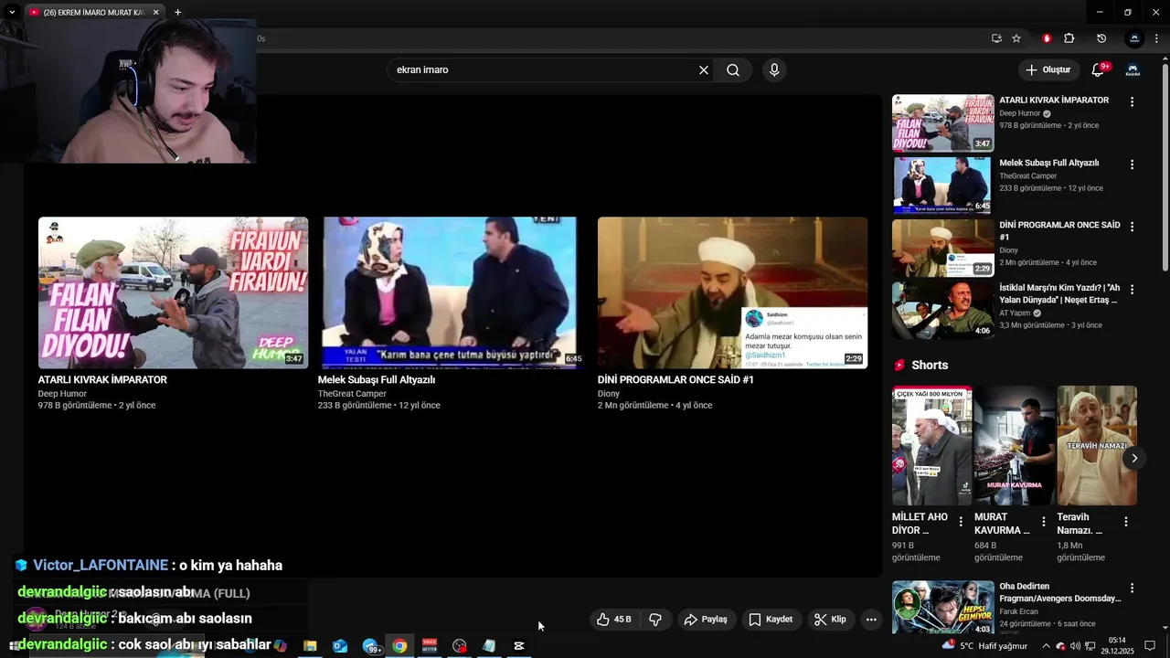Open options for sidebar DİNİ PROGRAMLAR video
Viewport: 1170px width, 658px height.
point(1132,227)
